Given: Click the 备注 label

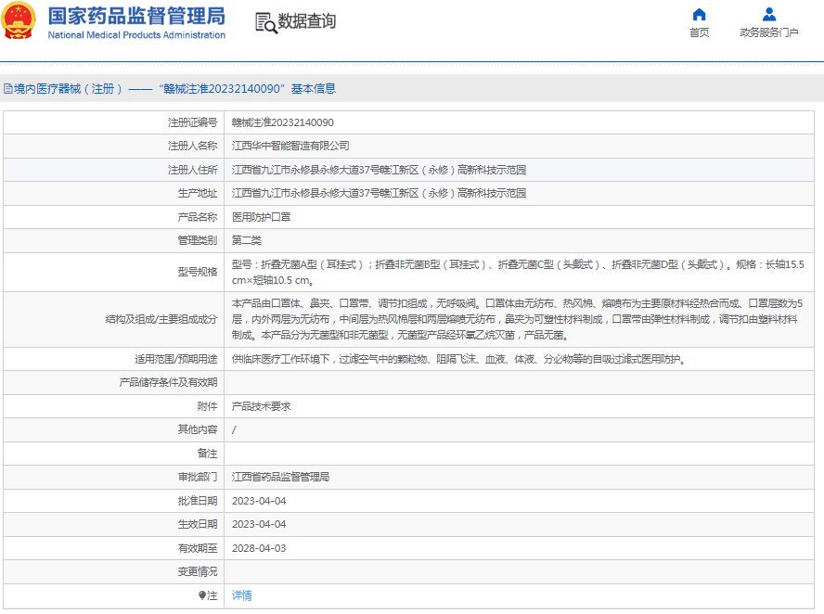Looking at the screenshot, I should [x=207, y=454].
